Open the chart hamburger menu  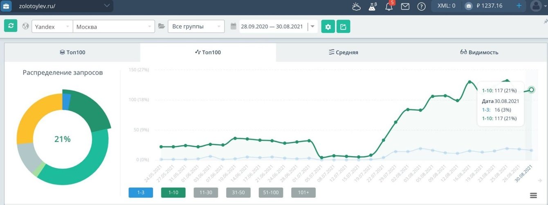(x=533, y=196)
